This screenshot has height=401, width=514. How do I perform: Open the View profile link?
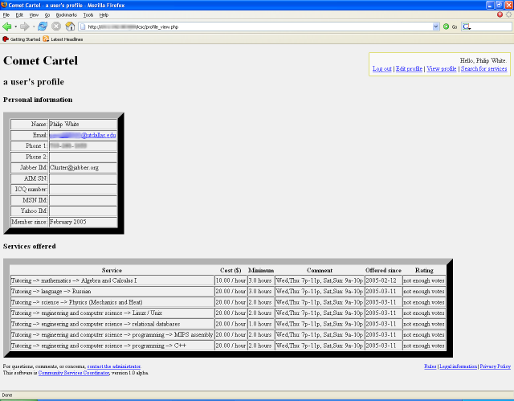coord(441,68)
